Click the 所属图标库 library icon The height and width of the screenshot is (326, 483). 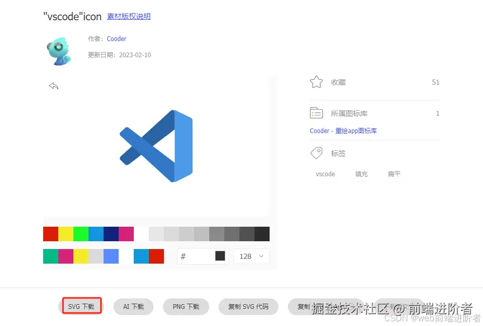[316, 113]
